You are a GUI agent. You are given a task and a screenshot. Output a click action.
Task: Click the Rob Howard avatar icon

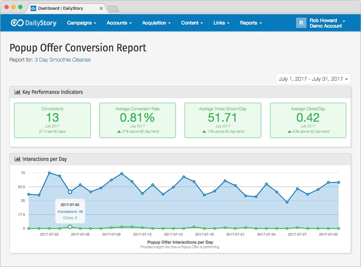pyautogui.click(x=301, y=23)
